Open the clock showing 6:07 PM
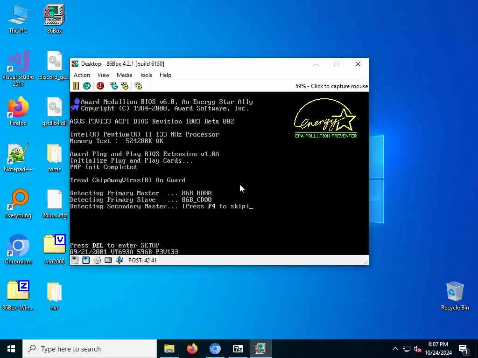 (438, 349)
